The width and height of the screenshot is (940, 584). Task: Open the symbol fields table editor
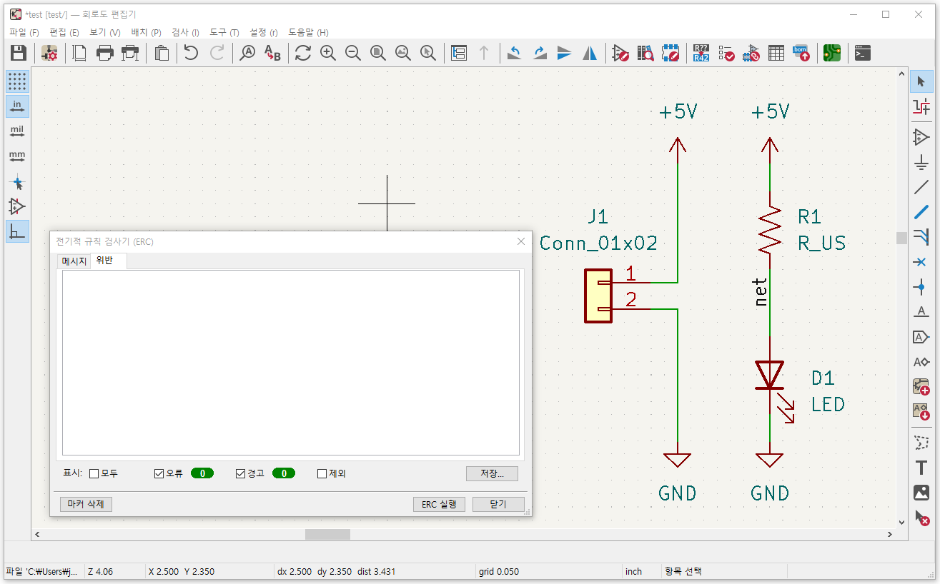click(776, 53)
